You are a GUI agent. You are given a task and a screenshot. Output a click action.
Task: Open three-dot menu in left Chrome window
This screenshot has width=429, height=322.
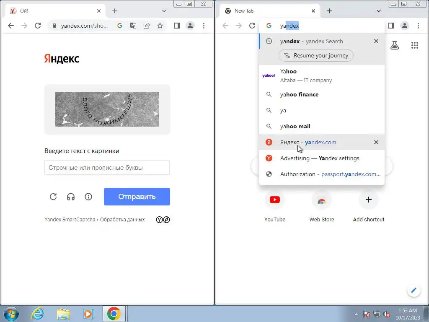point(204,26)
